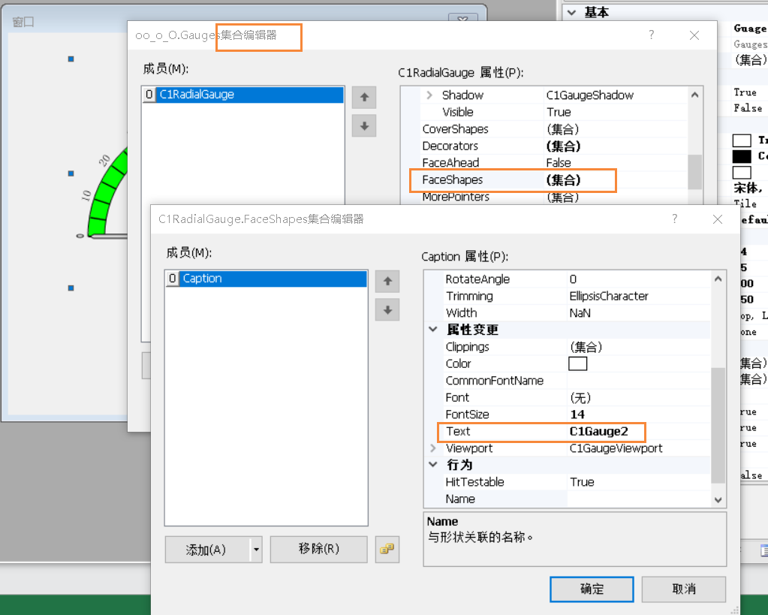Select RotateAngle property row

[577, 279]
